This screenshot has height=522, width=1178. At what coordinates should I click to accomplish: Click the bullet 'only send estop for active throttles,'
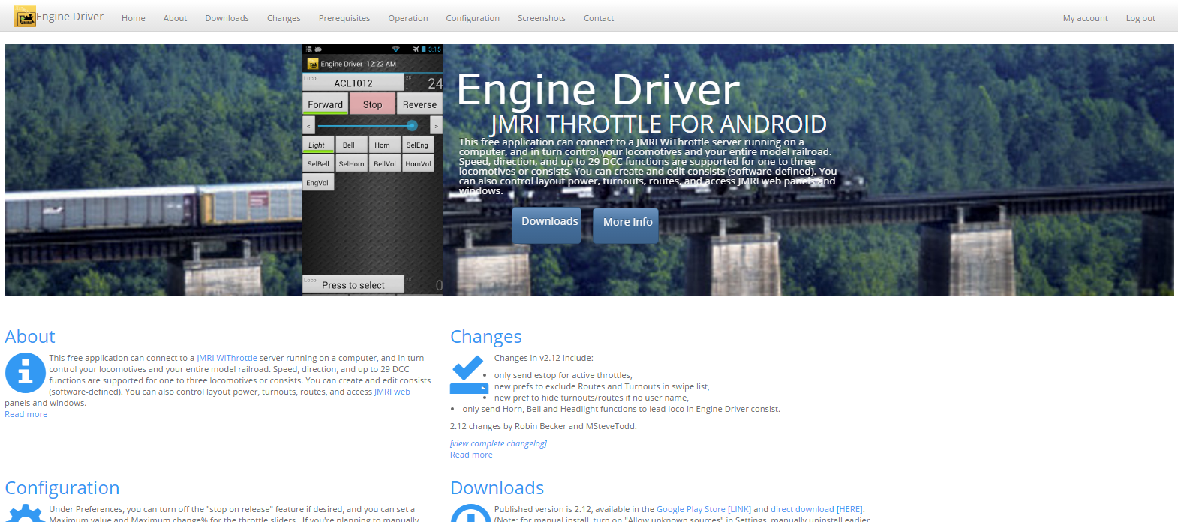(563, 375)
